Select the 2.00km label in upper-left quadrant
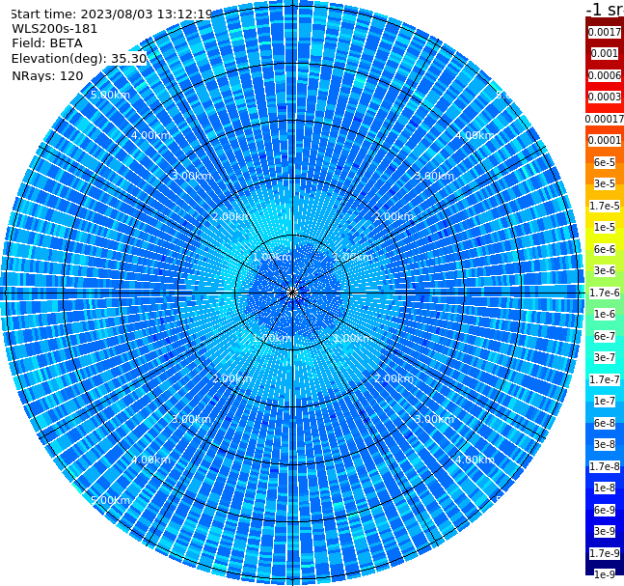Screen dimensions: 624x586 [x=232, y=216]
